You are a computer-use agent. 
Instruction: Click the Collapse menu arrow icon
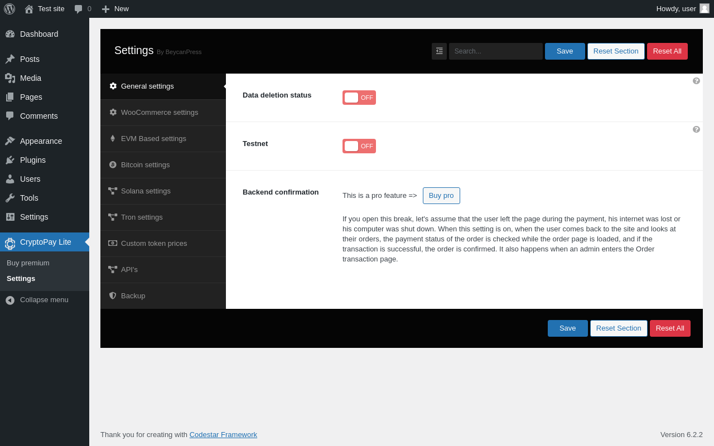tap(10, 300)
